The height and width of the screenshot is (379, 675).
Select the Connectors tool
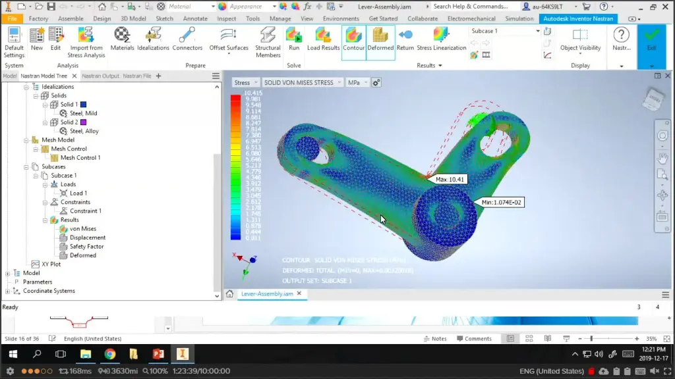coord(187,39)
